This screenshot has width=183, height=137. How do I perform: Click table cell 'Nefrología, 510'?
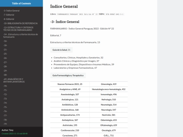(109, 99)
